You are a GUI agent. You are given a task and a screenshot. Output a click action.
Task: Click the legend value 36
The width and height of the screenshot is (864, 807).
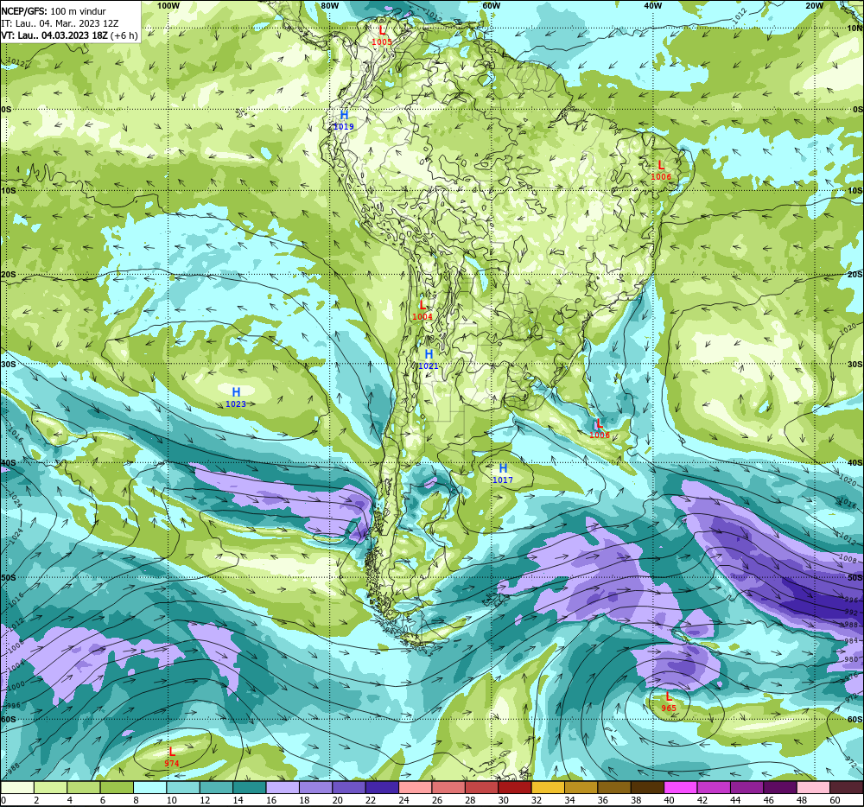click(603, 800)
